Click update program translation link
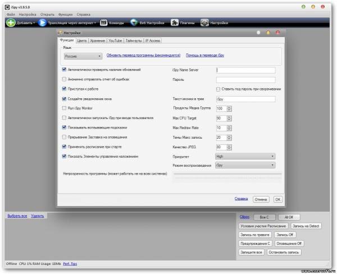Viewport: 337px width, 274px height. pyautogui.click(x=143, y=55)
